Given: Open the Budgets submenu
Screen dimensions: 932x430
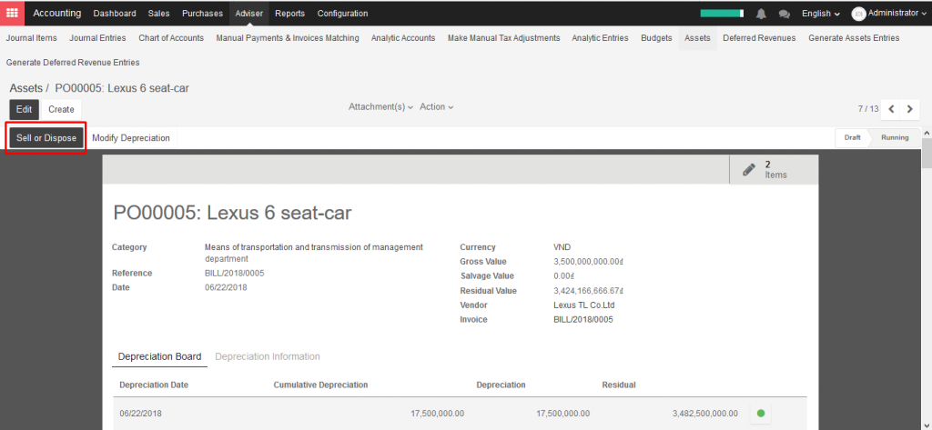Looking at the screenshot, I should pos(656,38).
